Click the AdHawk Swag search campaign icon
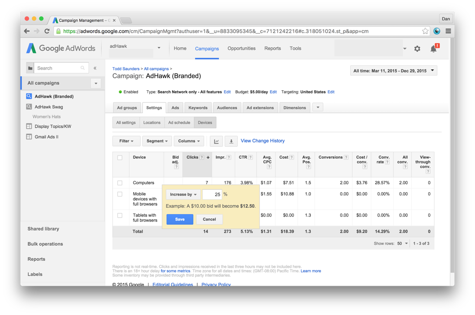Image resolution: width=475 pixels, height=315 pixels. (x=29, y=107)
